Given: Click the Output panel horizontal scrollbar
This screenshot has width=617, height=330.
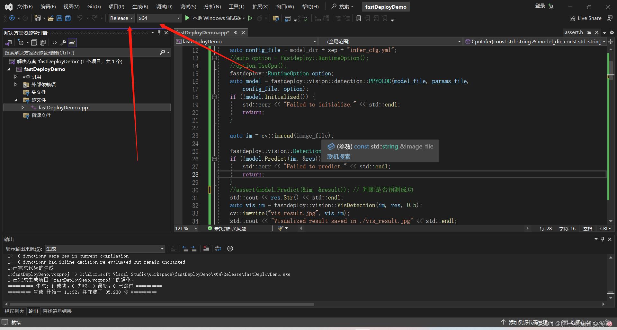Looking at the screenshot, I should click(x=162, y=304).
